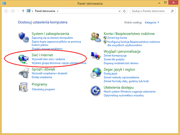Click Zmień kompozycję link
The image size is (180, 135).
115,56
